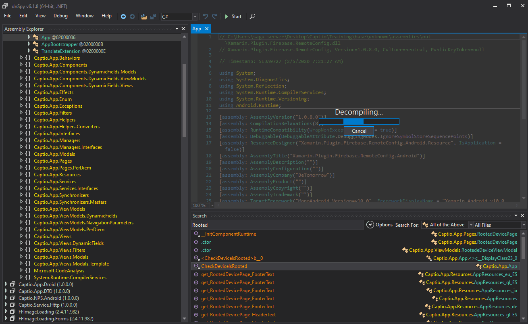Click the Options label in Search
This screenshot has width=528, height=324.
(384, 225)
